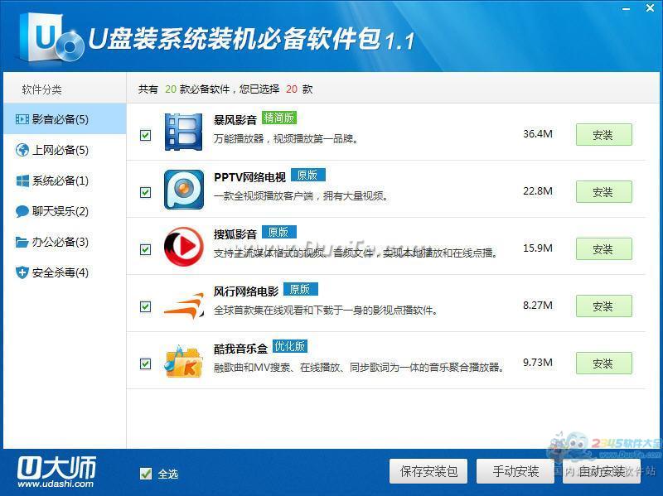Screen dimensions: 663x496
Task: Toggle the 全选 select-all checkbox
Action: [x=146, y=474]
